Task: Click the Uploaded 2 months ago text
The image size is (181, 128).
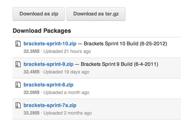Action: [x=67, y=113]
